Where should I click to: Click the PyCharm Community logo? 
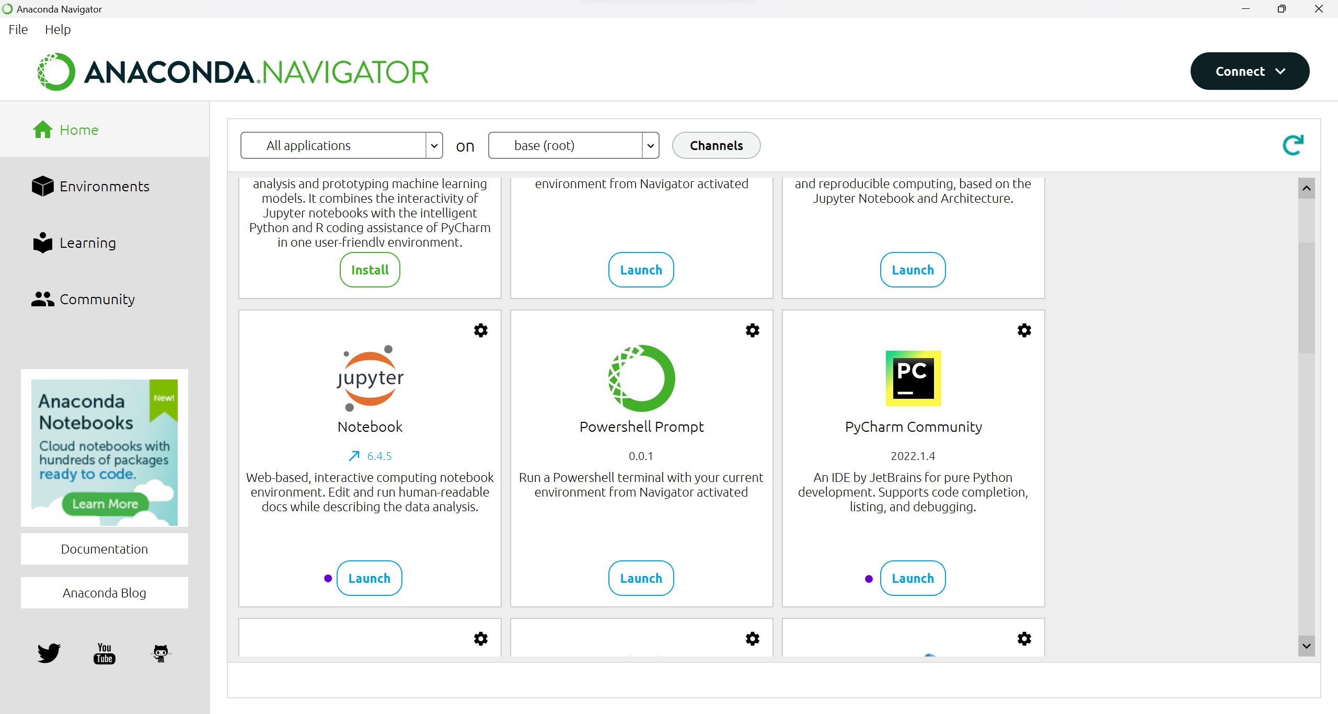[x=913, y=378]
